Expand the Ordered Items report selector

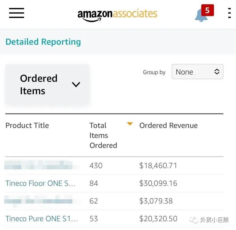click(x=47, y=84)
